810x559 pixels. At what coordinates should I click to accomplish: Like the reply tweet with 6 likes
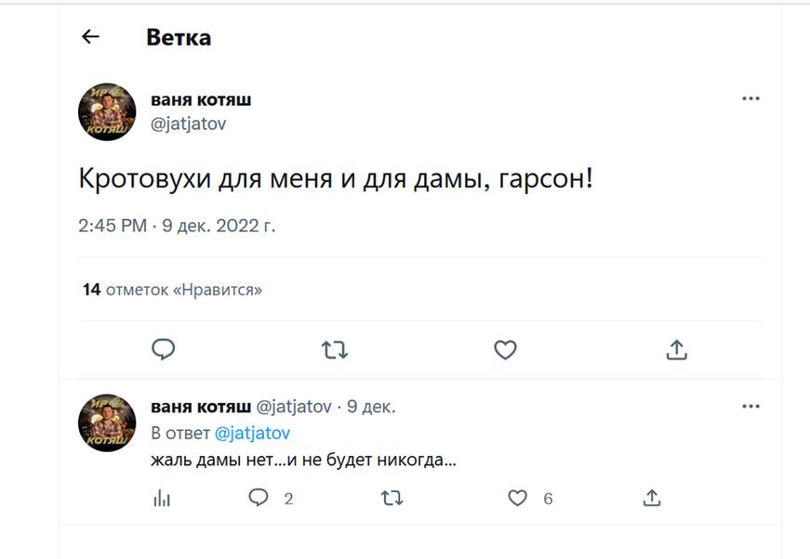click(x=518, y=499)
